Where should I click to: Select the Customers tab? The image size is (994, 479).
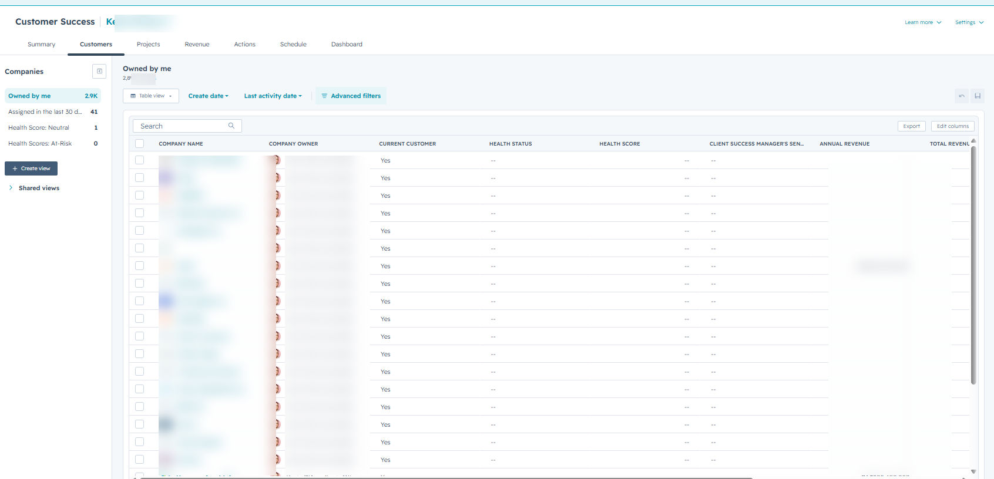[x=96, y=45]
